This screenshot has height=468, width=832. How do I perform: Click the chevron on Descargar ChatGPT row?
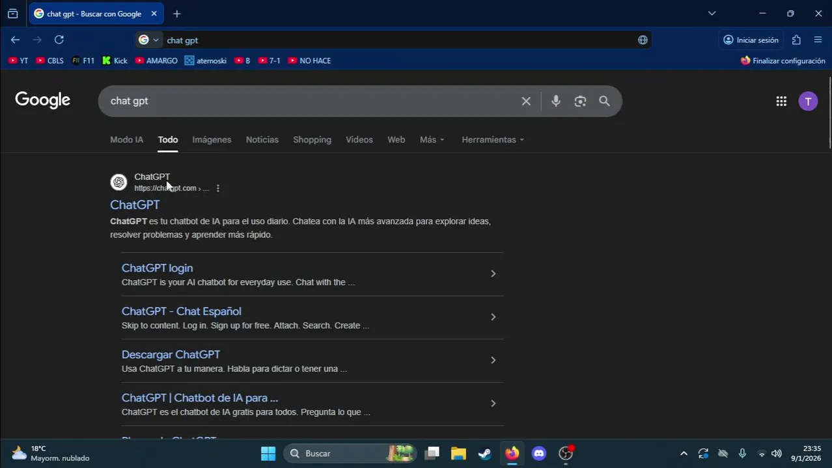[x=493, y=360]
